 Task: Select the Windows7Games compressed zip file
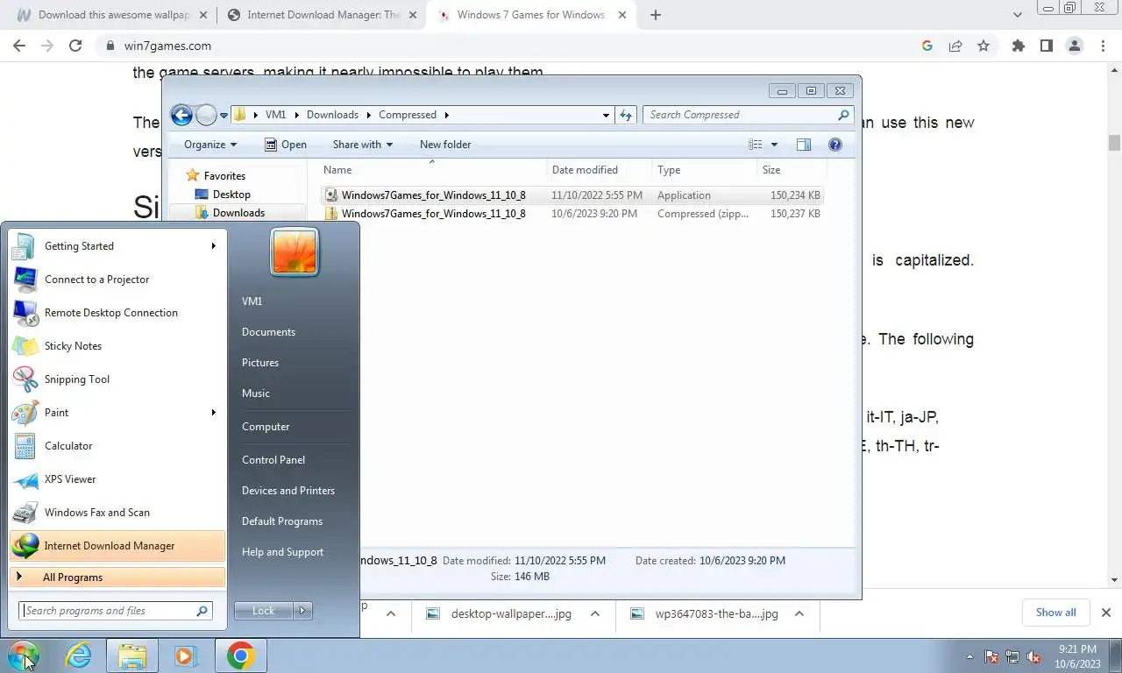click(x=573, y=214)
